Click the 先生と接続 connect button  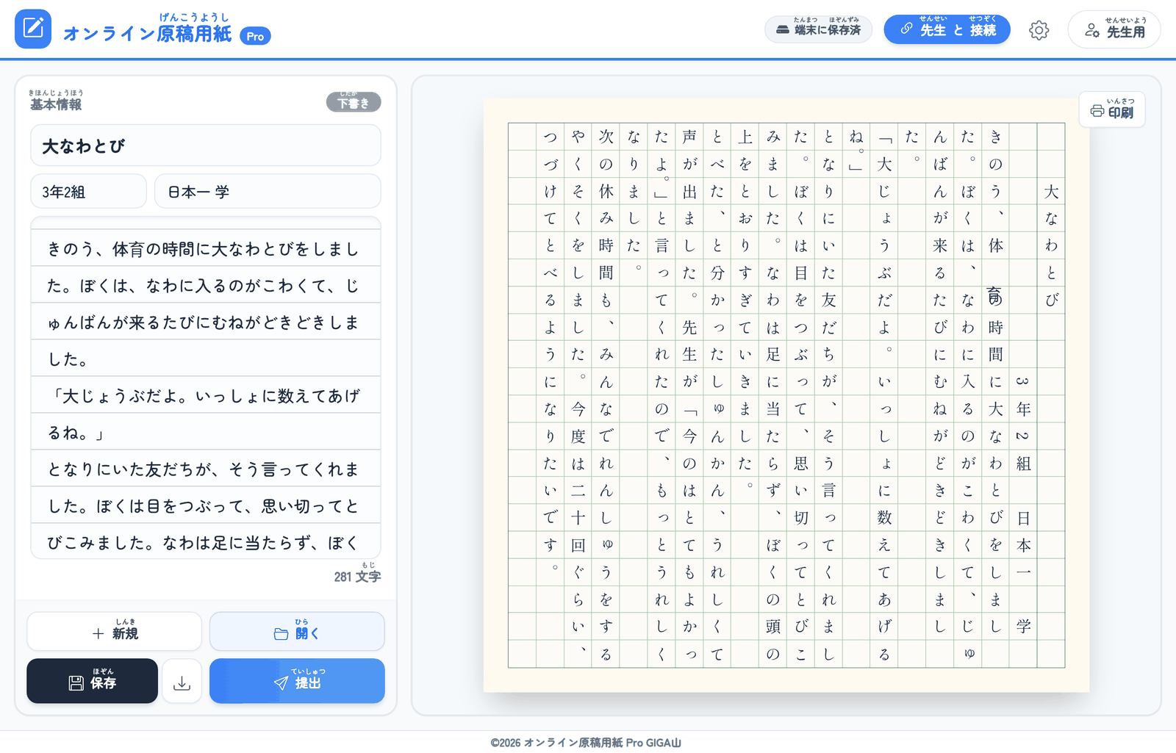947,29
